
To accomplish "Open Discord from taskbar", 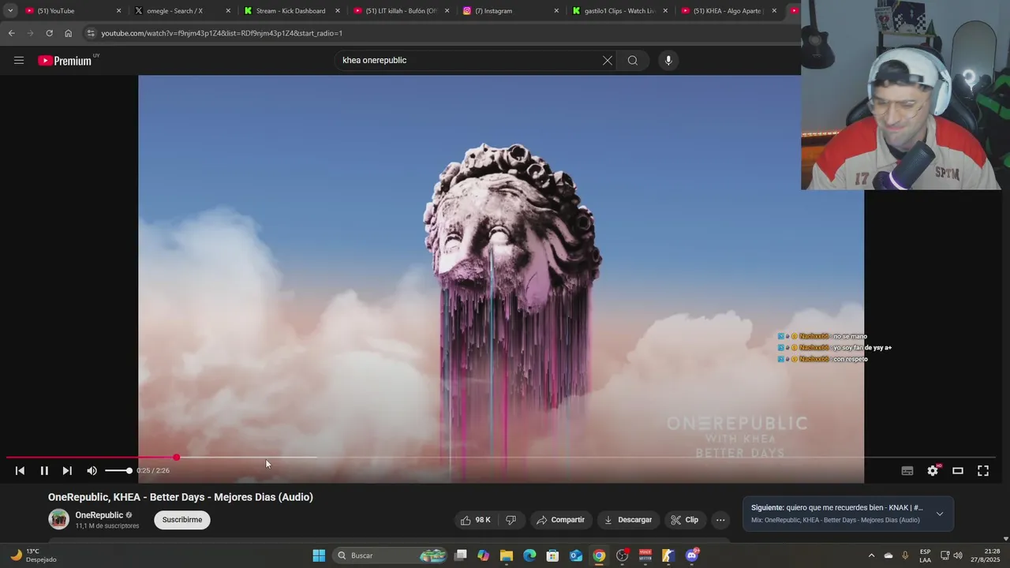I will pos(692,555).
